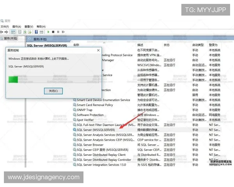The width and height of the screenshot is (234, 187).
Task: Click gear icon of SQL Server Analysis Services CEIP
Action: click(74, 139)
